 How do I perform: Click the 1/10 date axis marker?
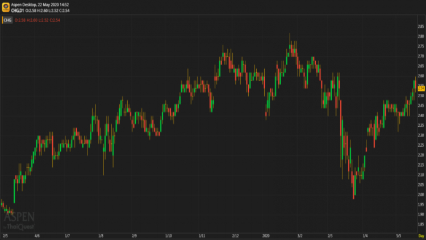coord(168,235)
